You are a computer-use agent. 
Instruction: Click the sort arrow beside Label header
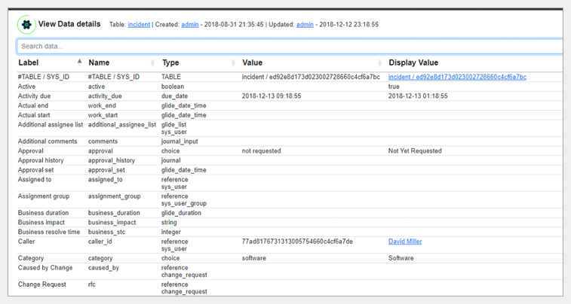(79, 62)
